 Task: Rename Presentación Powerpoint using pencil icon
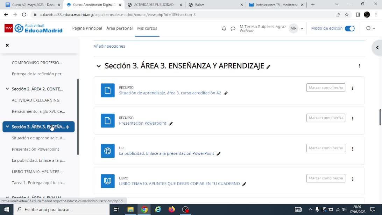tap(171, 124)
